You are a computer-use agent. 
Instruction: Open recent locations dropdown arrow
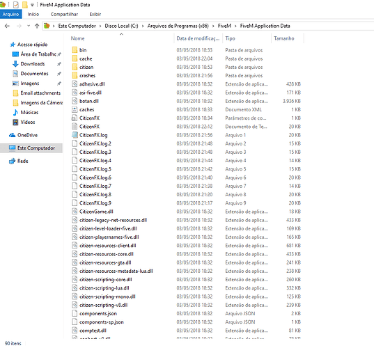[29, 26]
